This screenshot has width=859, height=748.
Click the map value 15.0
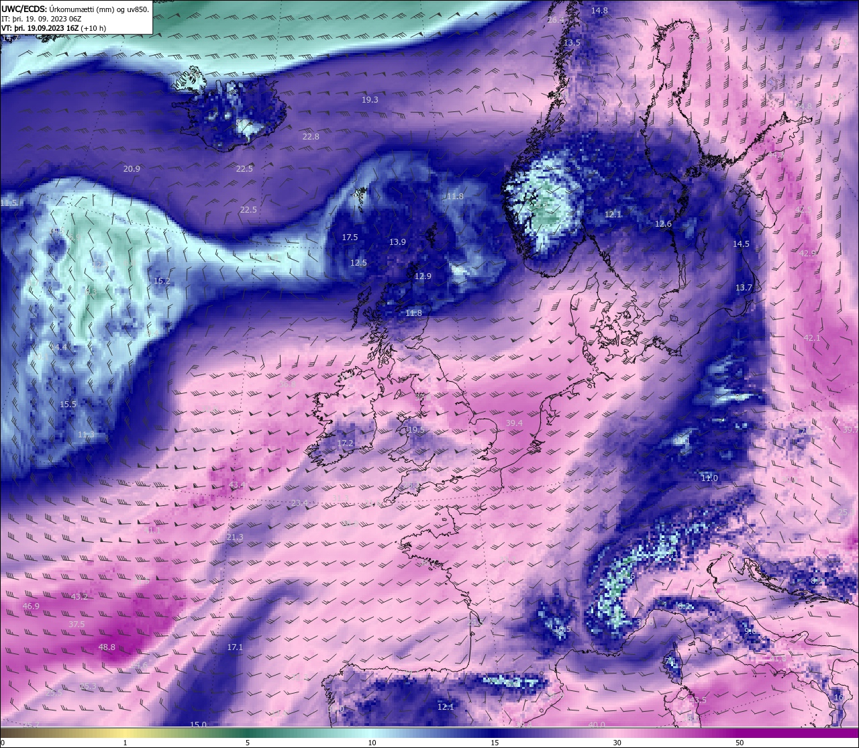point(198,725)
